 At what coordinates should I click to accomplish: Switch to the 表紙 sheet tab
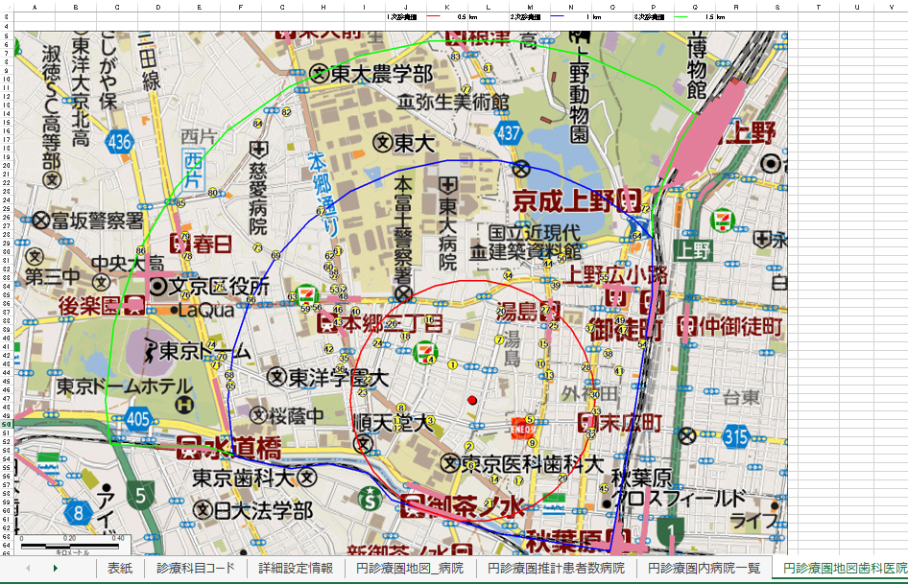[x=120, y=569]
